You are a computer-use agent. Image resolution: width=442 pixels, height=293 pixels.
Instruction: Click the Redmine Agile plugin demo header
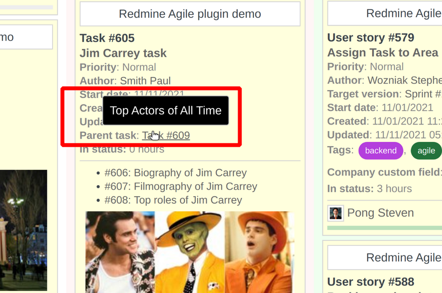point(190,14)
